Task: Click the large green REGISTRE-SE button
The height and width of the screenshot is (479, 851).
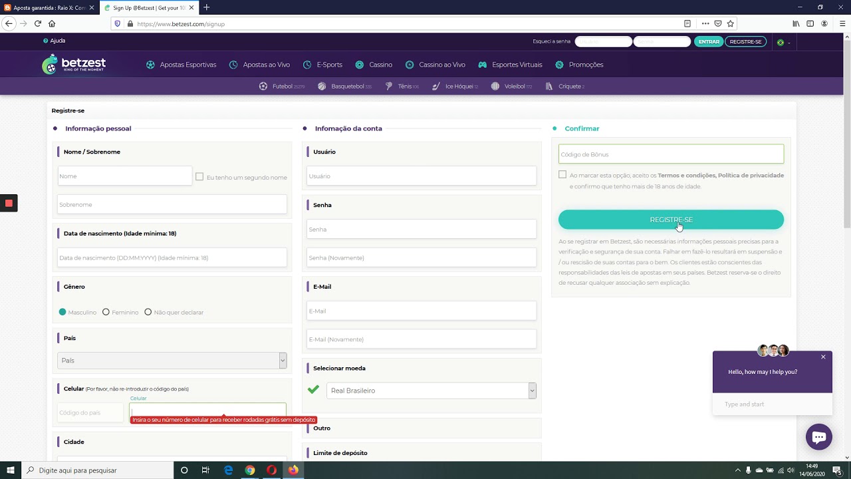Action: [671, 220]
